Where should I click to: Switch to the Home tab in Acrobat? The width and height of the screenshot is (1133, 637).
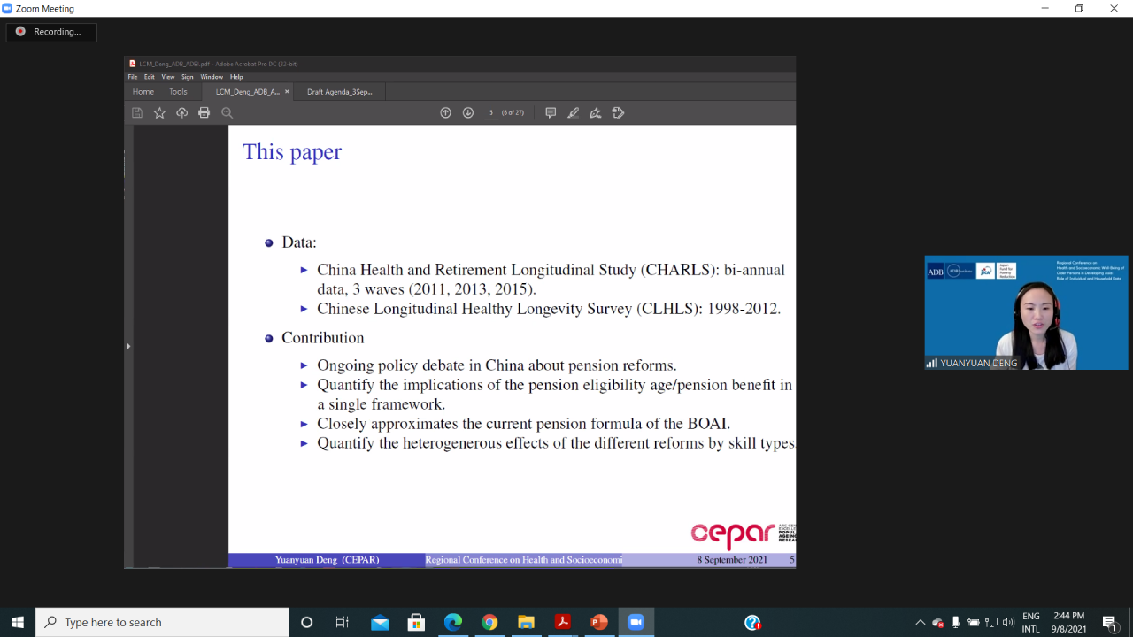pos(143,91)
